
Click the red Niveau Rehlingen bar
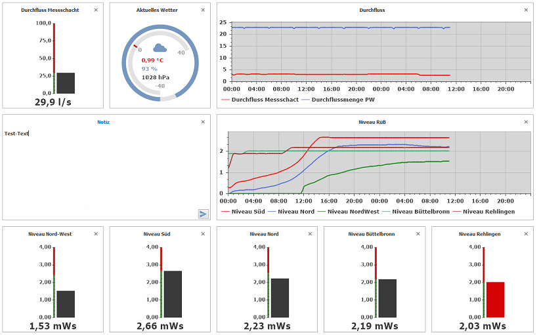pyautogui.click(x=495, y=300)
